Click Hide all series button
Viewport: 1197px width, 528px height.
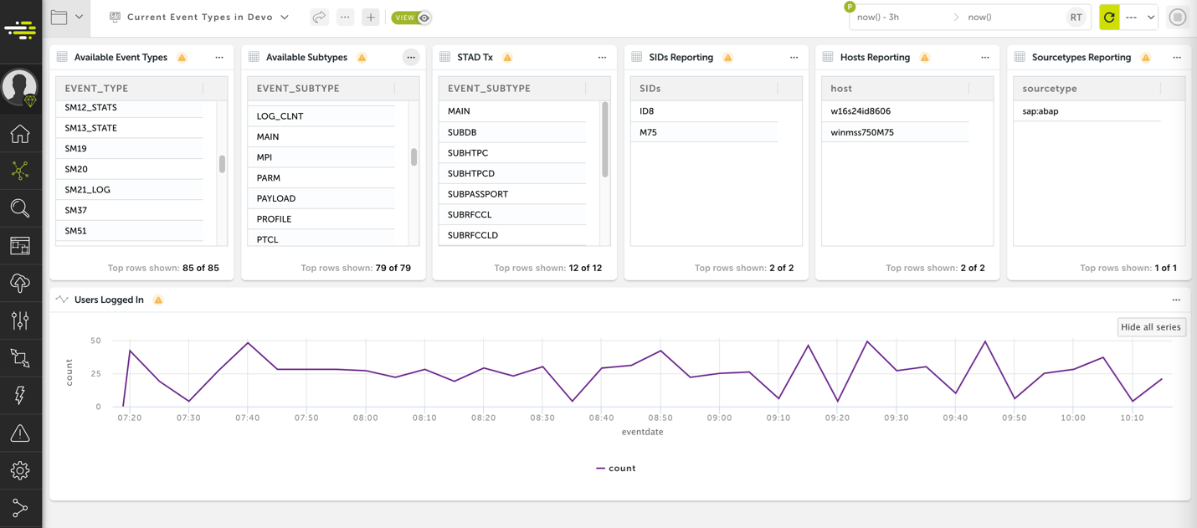pos(1151,327)
